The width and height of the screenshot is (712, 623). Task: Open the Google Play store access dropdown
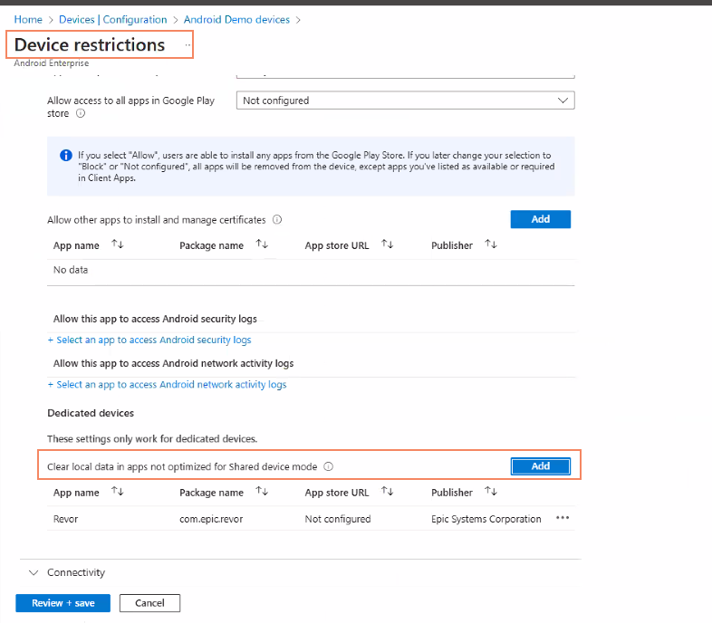[405, 101]
